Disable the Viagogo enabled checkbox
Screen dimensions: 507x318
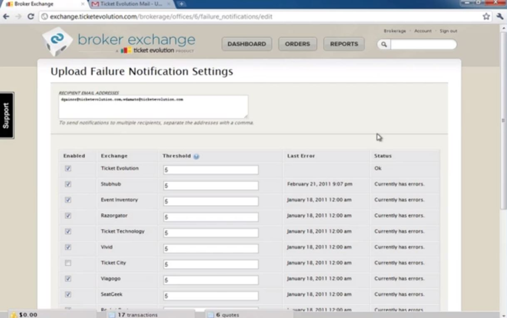[68, 278]
